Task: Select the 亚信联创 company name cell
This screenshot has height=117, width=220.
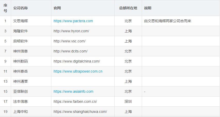Action: pyautogui.click(x=31, y=92)
